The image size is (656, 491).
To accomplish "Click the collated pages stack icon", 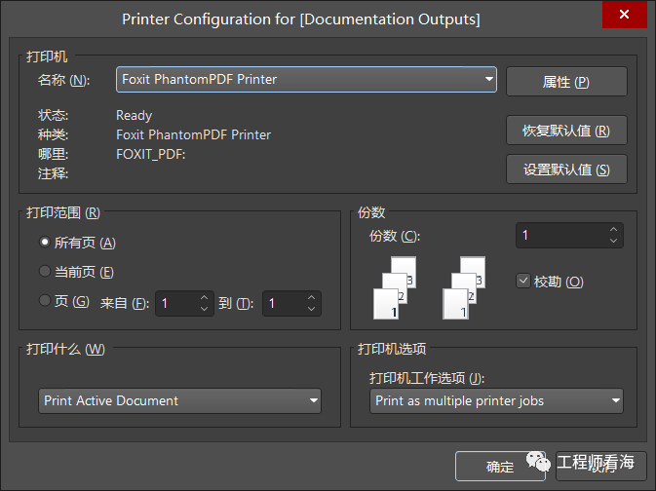I will pos(395,288).
